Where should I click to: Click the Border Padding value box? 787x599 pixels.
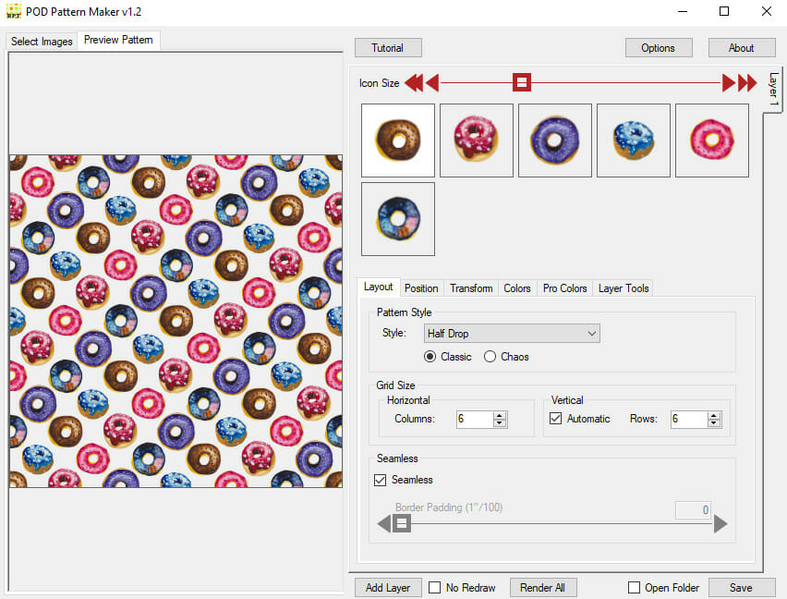tap(693, 509)
